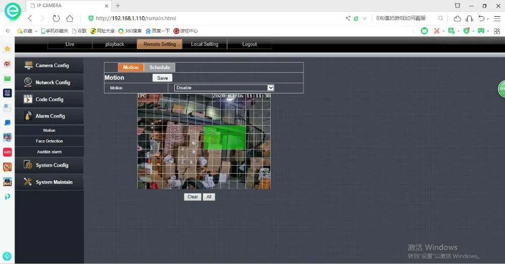Open the green mail sidebar icon

8,78
